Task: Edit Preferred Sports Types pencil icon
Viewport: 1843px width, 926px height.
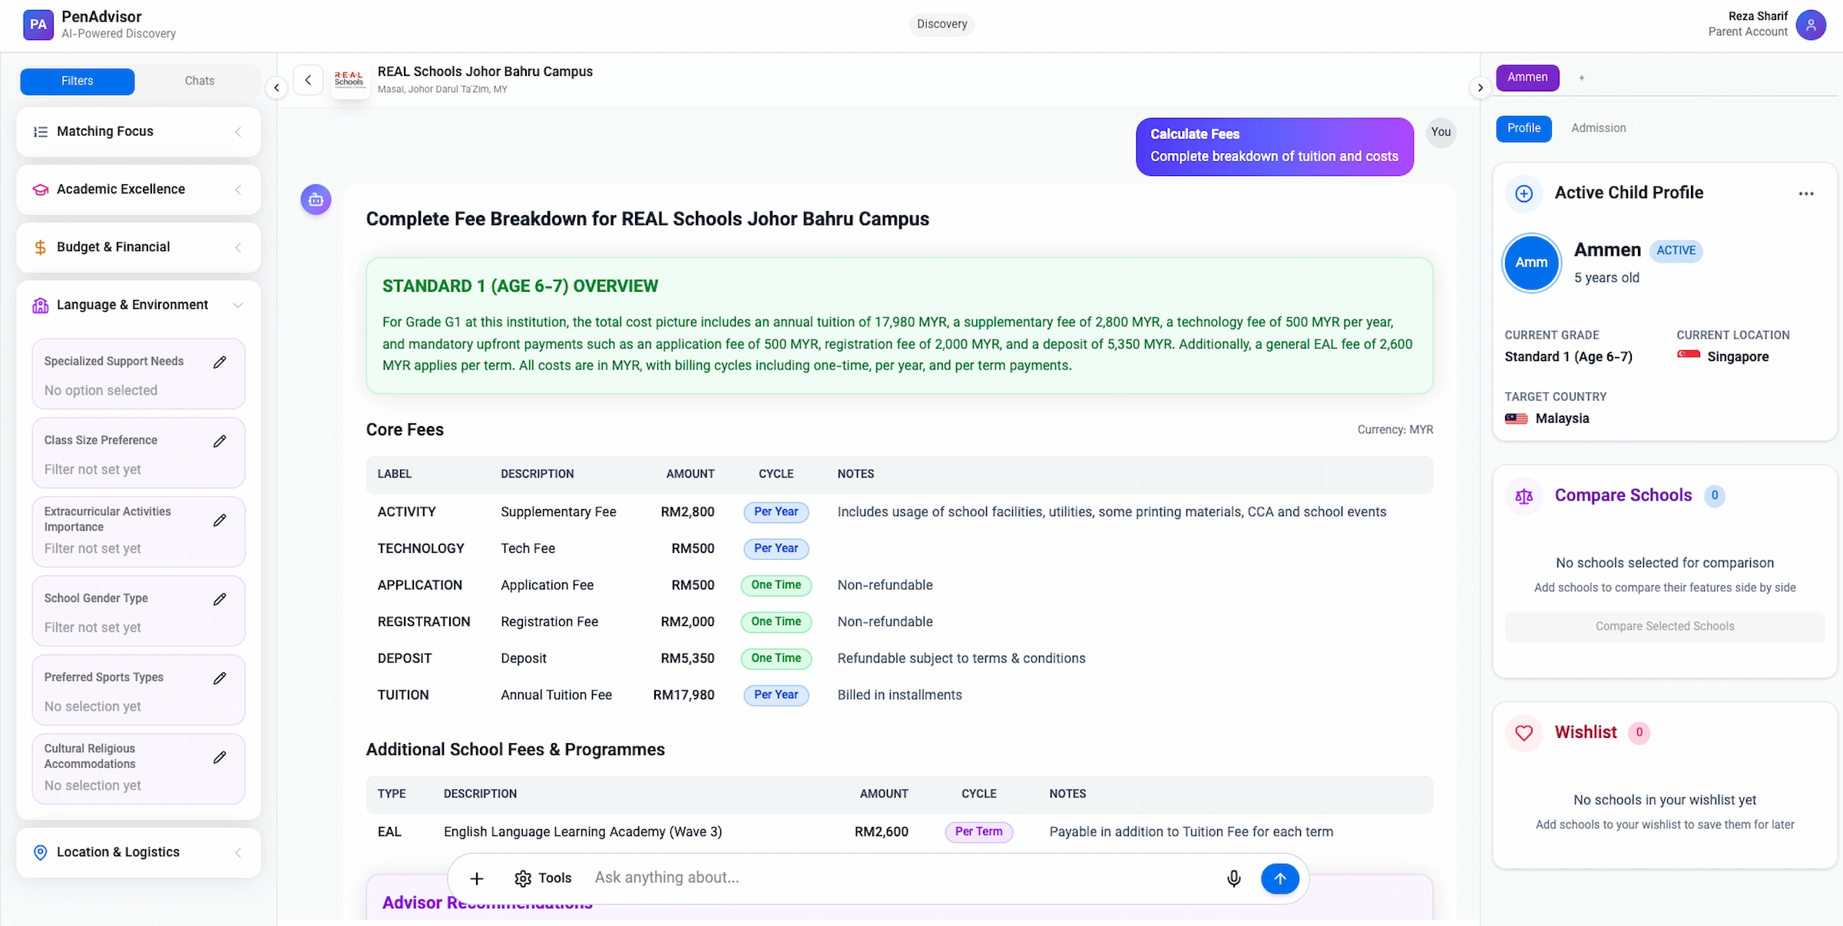Action: pos(220,678)
